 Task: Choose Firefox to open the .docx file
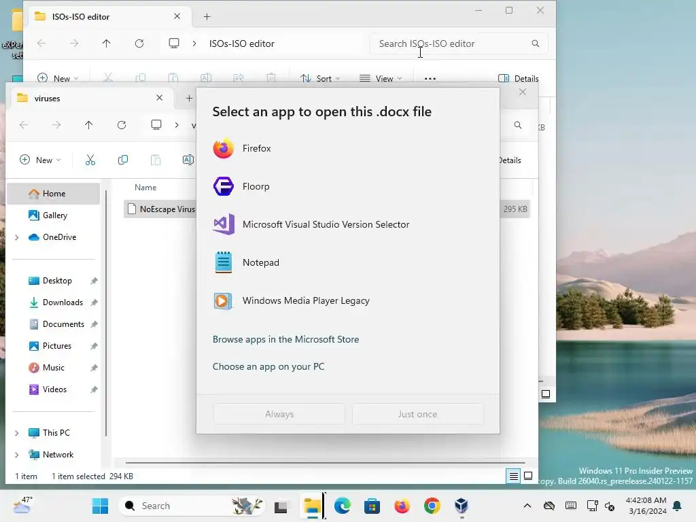click(347, 148)
